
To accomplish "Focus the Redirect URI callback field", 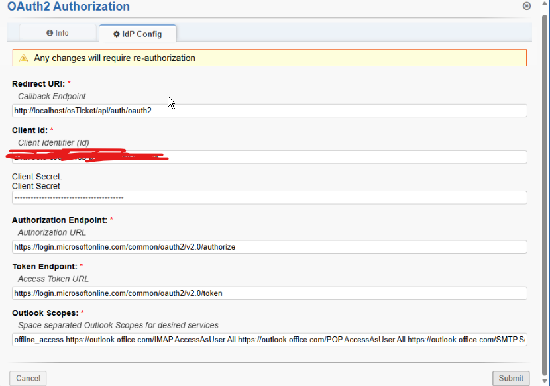I will tap(269, 111).
